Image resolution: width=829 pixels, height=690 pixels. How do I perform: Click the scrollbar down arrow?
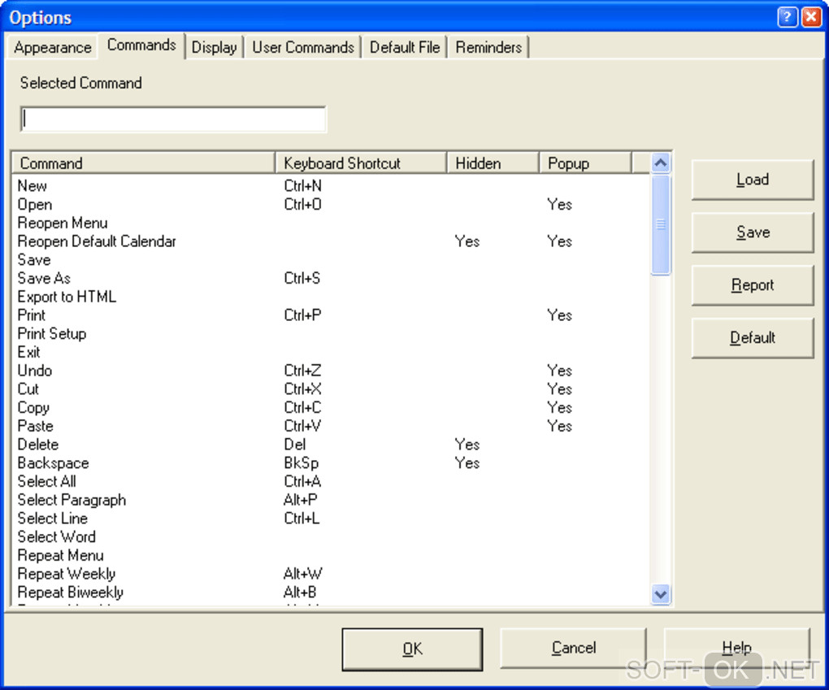coord(660,594)
